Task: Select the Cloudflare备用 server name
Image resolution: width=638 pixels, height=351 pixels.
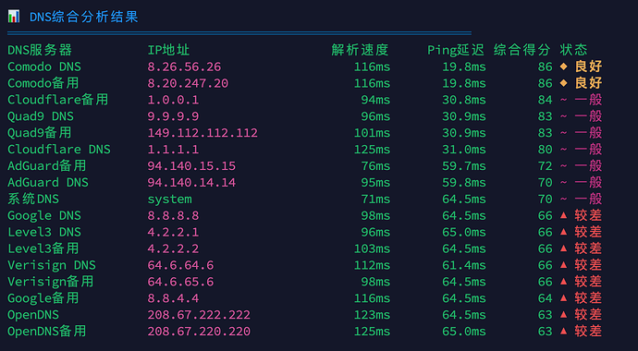Action: 57,100
